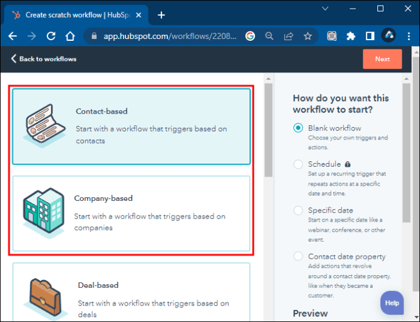Screen dimensions: 420x322
Task: Click the browser back arrow
Action: click(x=13, y=36)
